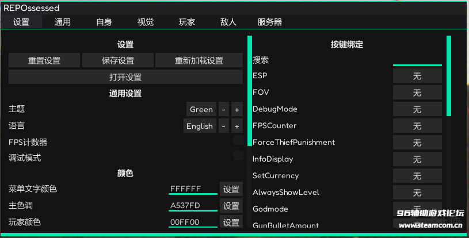Image resolution: width=469 pixels, height=238 pixels.
Task: Click the 菜单文字颜色 hex field FFFFFF
Action: (193, 189)
